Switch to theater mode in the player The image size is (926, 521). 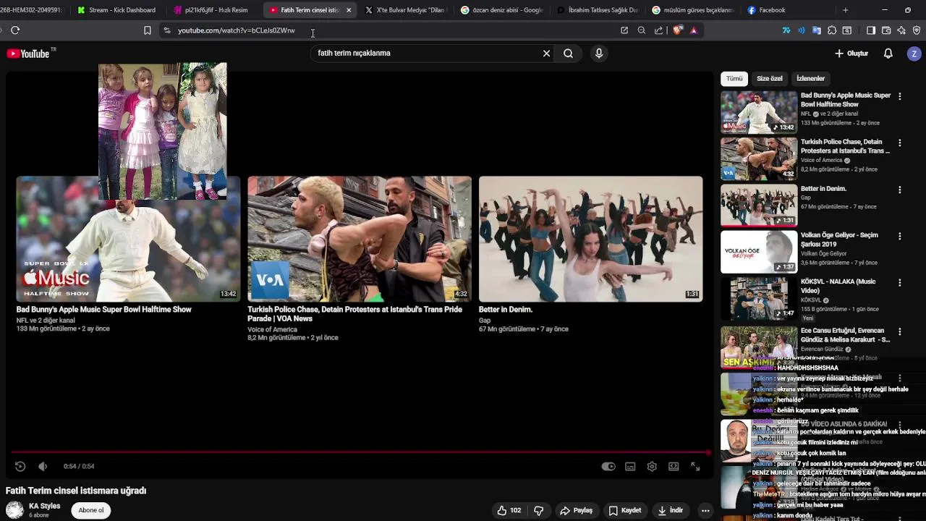[674, 467]
